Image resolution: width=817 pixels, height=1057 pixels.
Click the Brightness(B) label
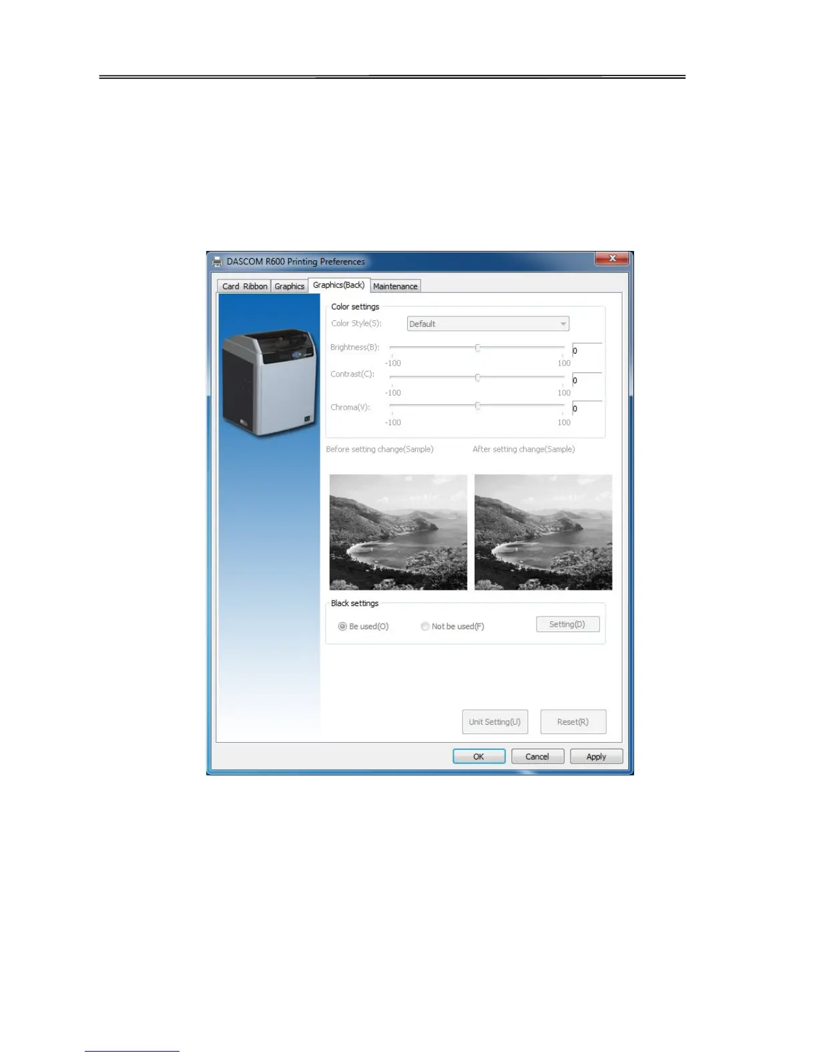click(354, 348)
